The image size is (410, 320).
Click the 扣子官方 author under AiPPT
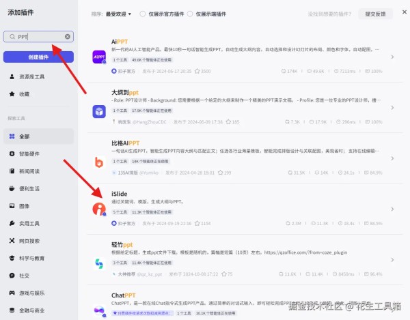coord(123,71)
